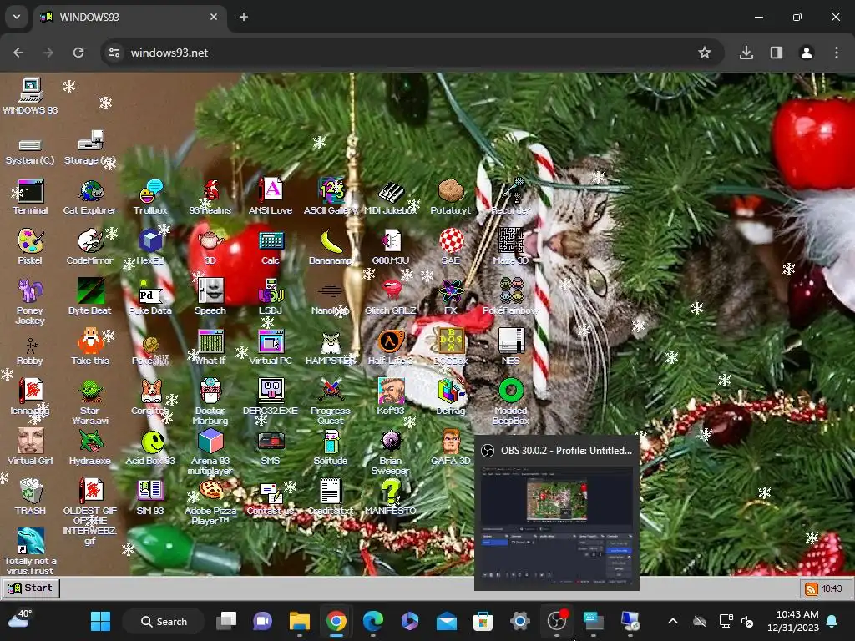Click the OBS 30.0.2 preview thumbnail

(x=557, y=526)
